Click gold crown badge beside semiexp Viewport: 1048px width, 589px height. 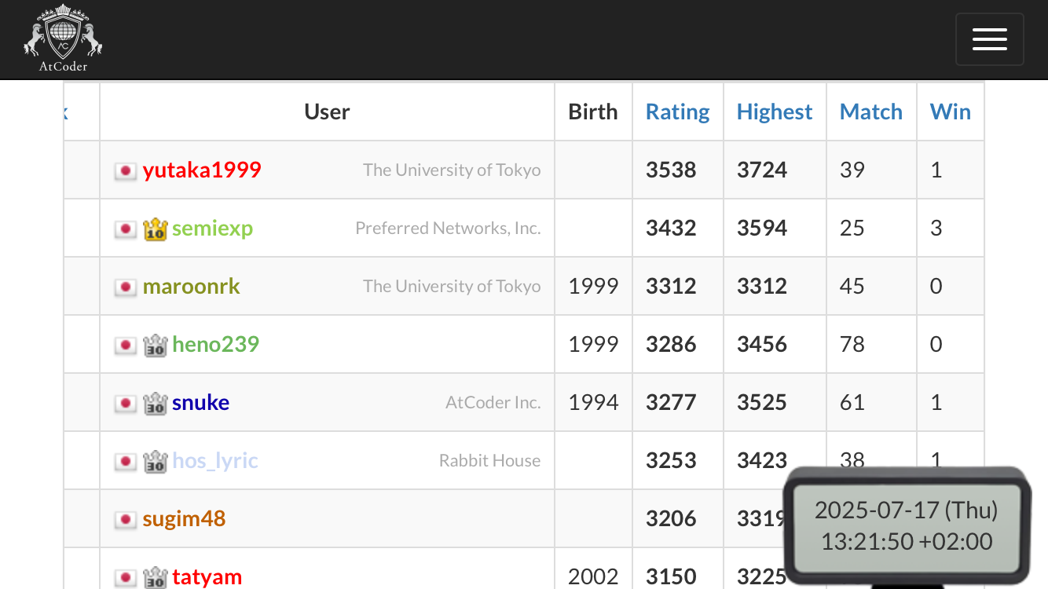point(156,229)
